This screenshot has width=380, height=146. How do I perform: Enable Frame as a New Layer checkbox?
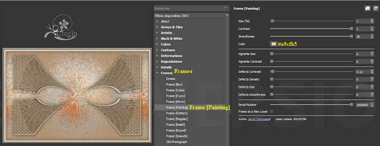click(x=272, y=111)
